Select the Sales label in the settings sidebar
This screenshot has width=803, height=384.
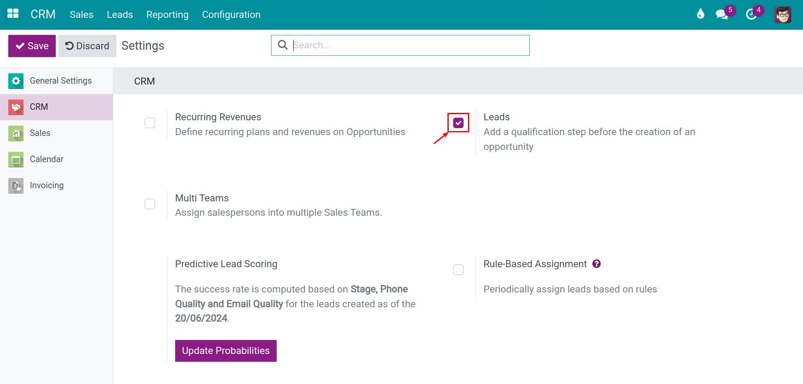[40, 133]
